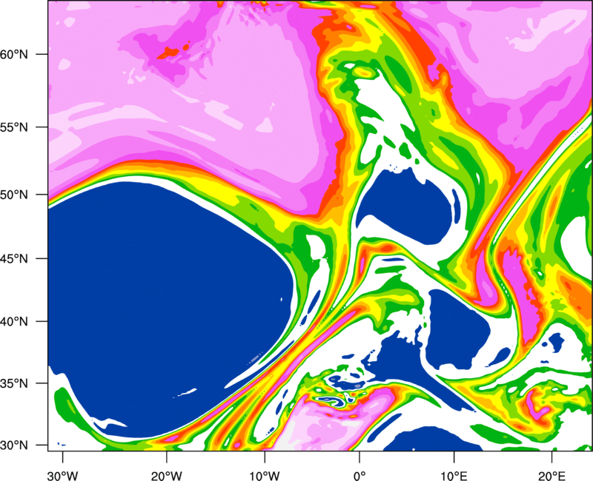This screenshot has width=593, height=481.
Task: Click the 40°N latitude label
Action: (x=14, y=322)
